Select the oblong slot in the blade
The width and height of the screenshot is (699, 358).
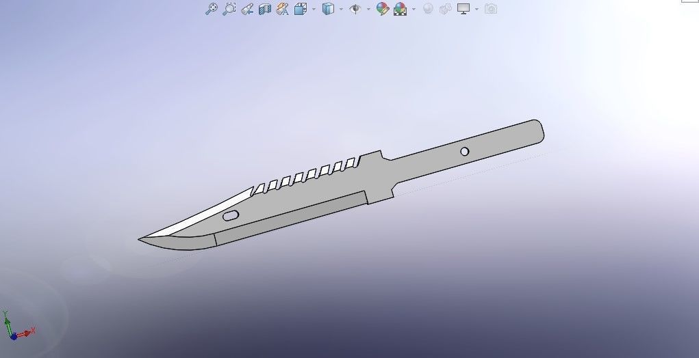[231, 216]
